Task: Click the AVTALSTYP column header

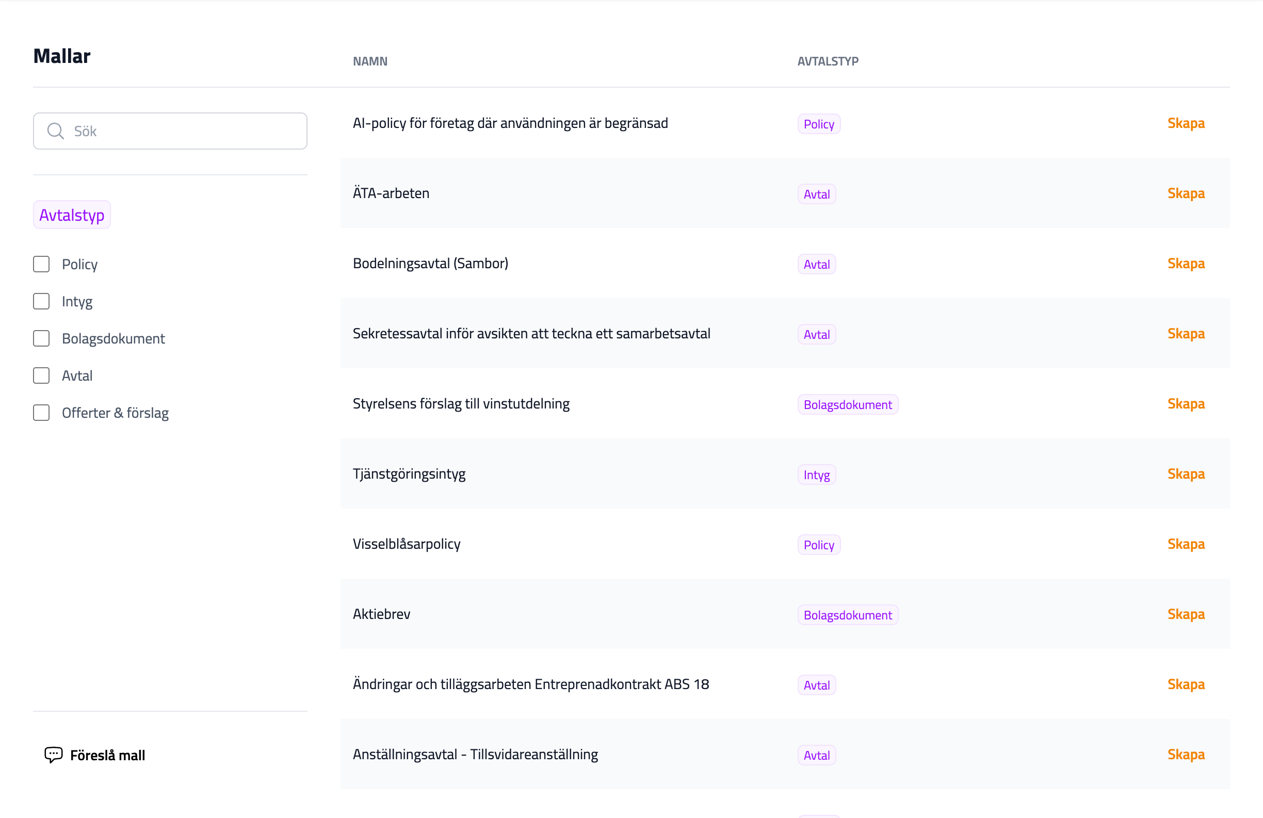Action: 828,61
